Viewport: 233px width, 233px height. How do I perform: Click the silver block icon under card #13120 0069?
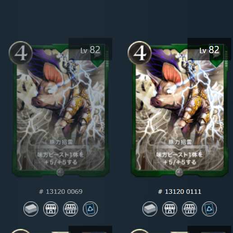pos(31,209)
